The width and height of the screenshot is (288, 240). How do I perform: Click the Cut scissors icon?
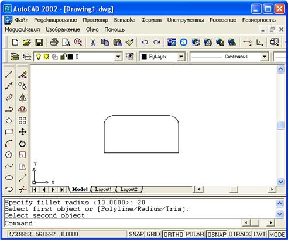[x=93, y=42]
